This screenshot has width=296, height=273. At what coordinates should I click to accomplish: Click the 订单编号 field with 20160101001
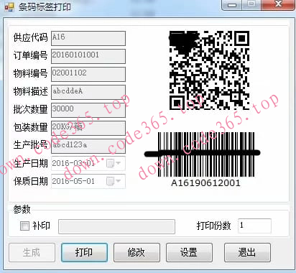tap(88, 56)
